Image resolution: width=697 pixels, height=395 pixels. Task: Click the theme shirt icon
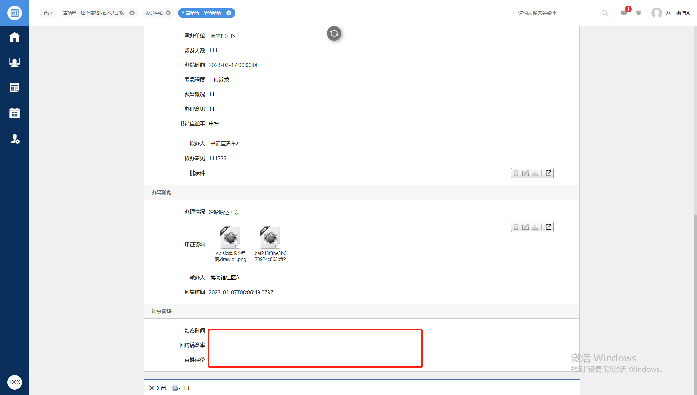click(639, 13)
